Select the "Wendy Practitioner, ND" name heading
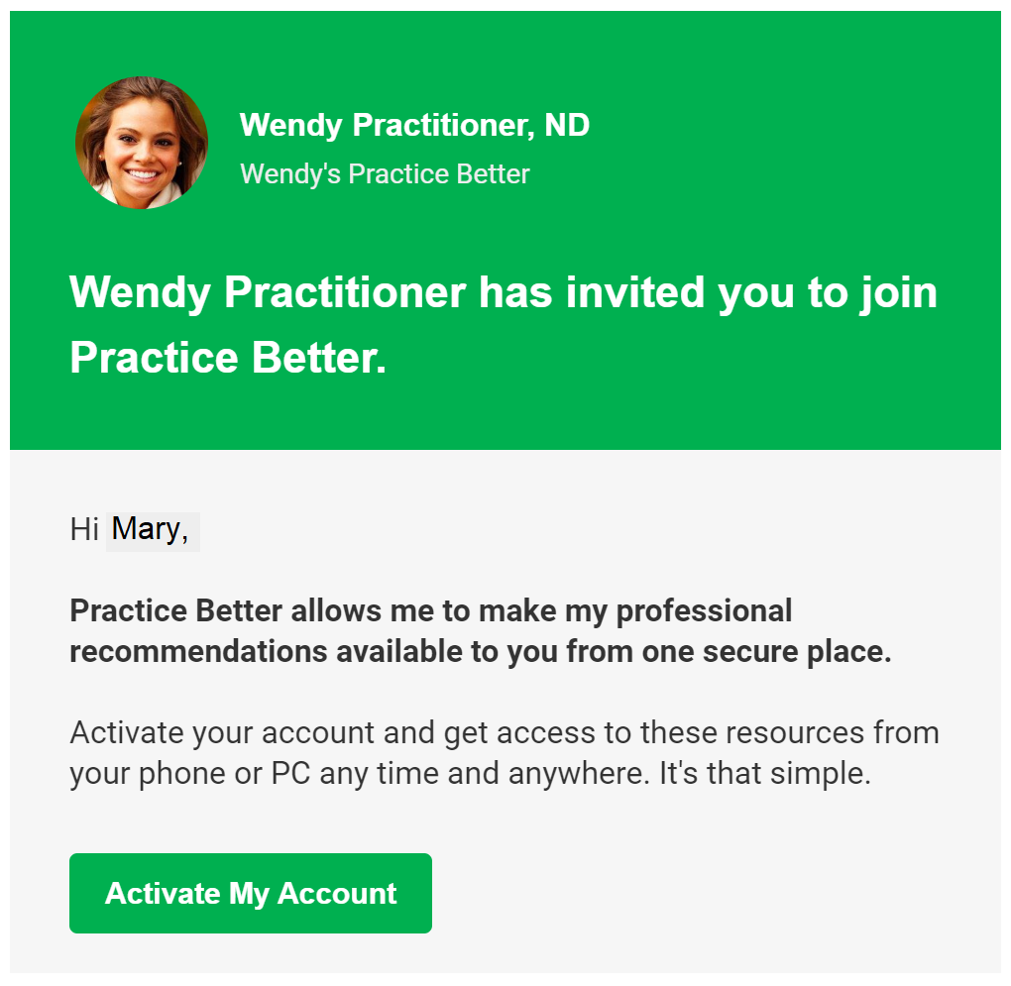 (x=414, y=125)
